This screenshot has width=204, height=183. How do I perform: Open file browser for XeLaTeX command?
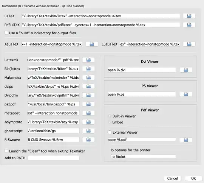click(x=92, y=44)
